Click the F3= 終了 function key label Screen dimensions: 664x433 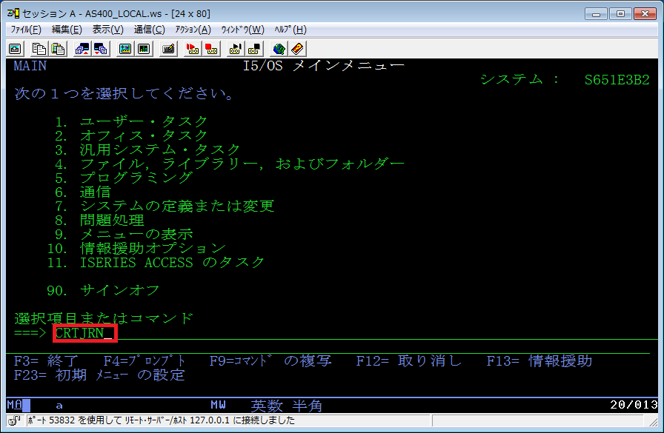tap(46, 361)
